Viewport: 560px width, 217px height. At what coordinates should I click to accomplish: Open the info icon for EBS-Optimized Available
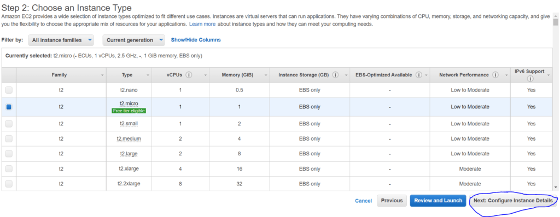click(418, 75)
